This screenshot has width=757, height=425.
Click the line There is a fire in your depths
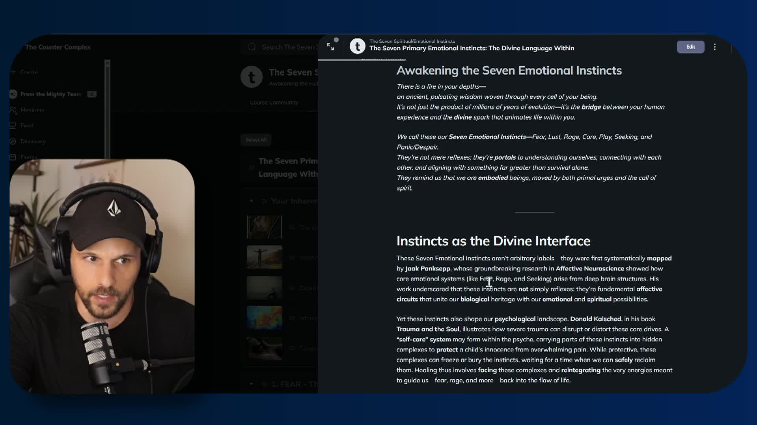point(441,87)
